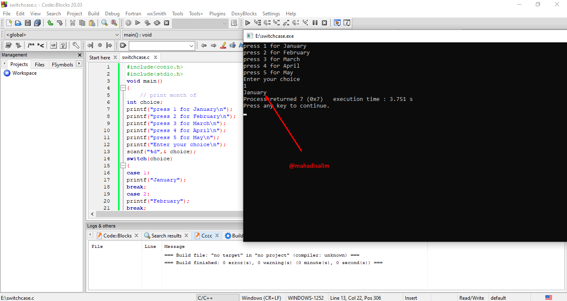Click the Open file folder icon
The height and width of the screenshot is (301, 567).
tap(18, 23)
